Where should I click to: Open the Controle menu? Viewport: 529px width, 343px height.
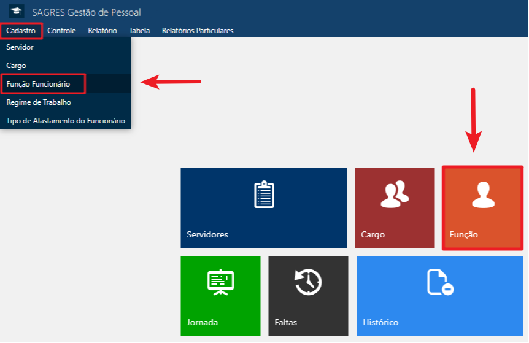tap(61, 30)
